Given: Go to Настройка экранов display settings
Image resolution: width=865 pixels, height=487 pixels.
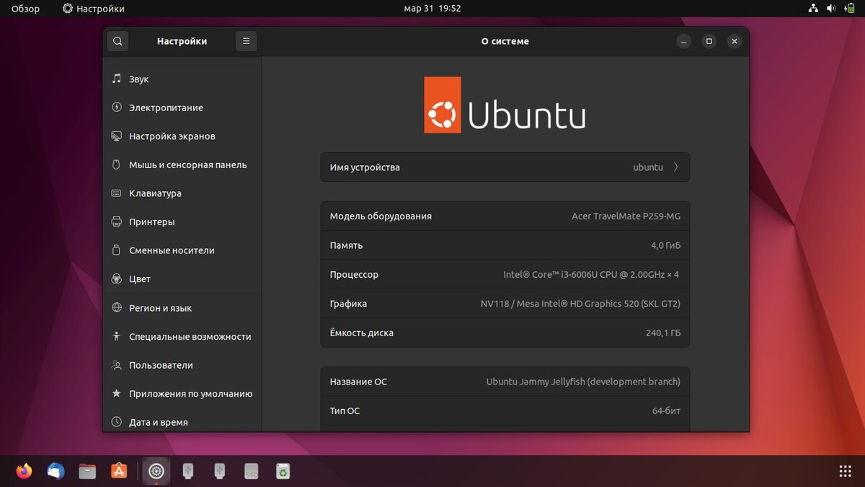Looking at the screenshot, I should (182, 136).
